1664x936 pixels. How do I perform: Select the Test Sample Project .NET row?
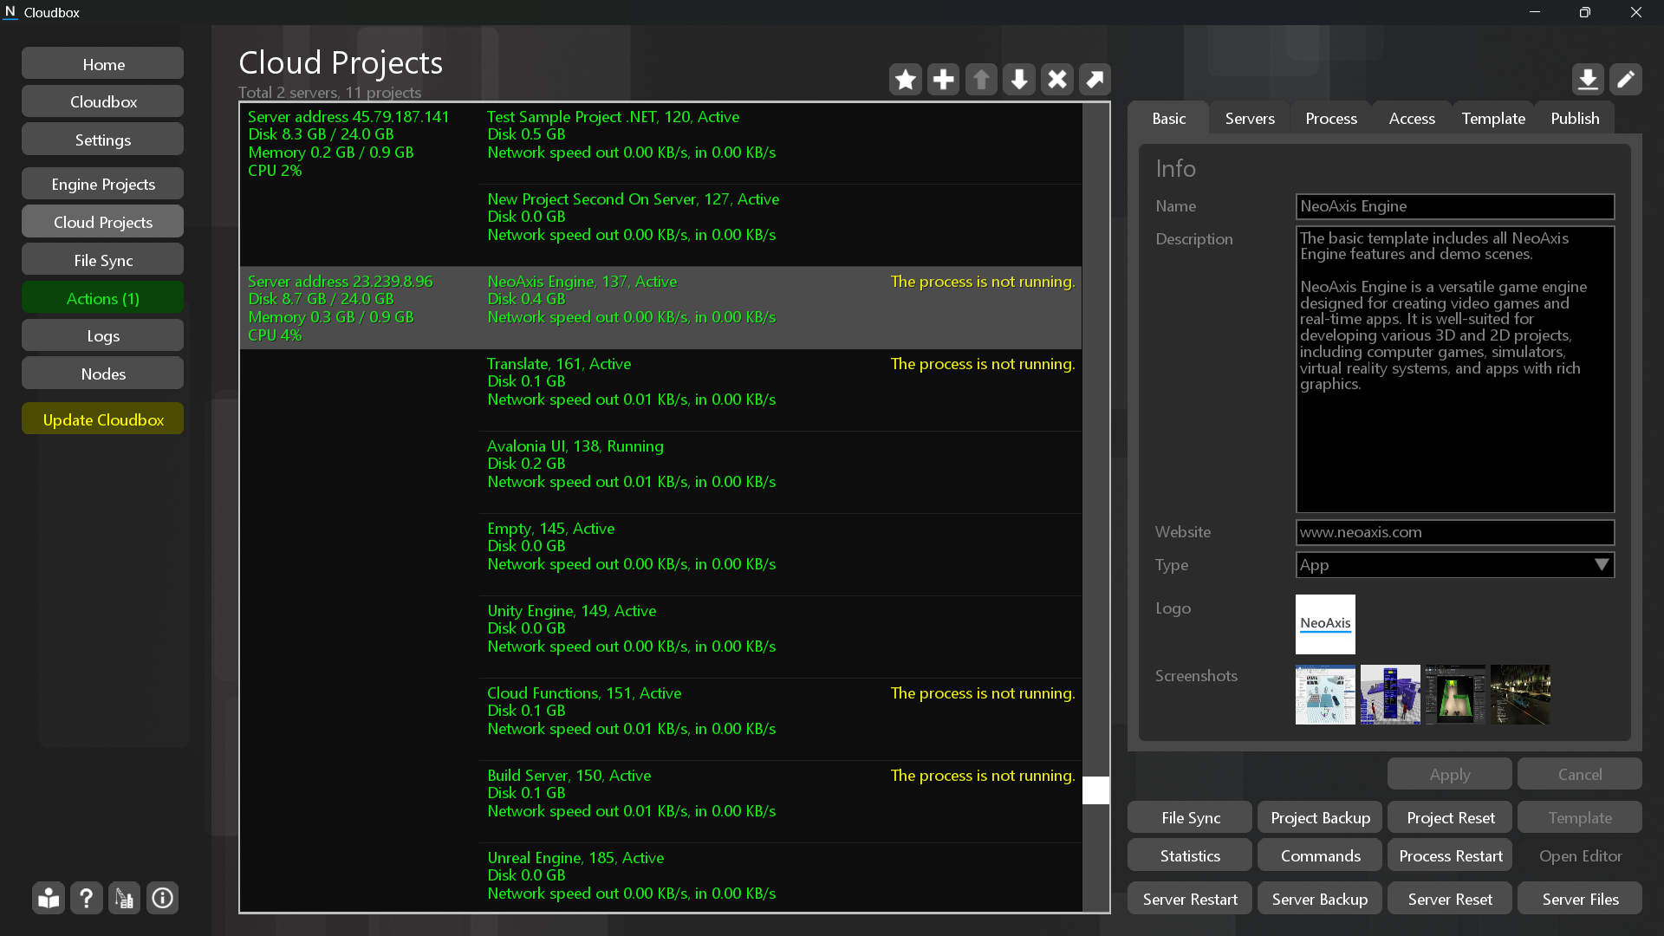[x=781, y=143]
